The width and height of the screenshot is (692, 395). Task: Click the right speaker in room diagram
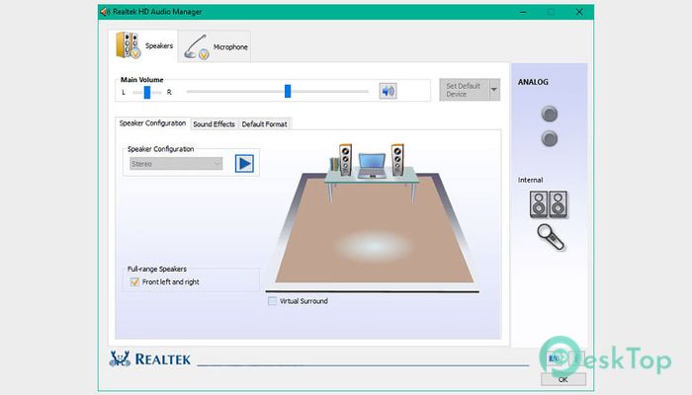(397, 160)
